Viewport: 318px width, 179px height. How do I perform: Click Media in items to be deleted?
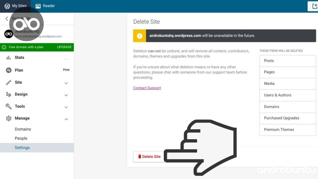tap(287, 84)
